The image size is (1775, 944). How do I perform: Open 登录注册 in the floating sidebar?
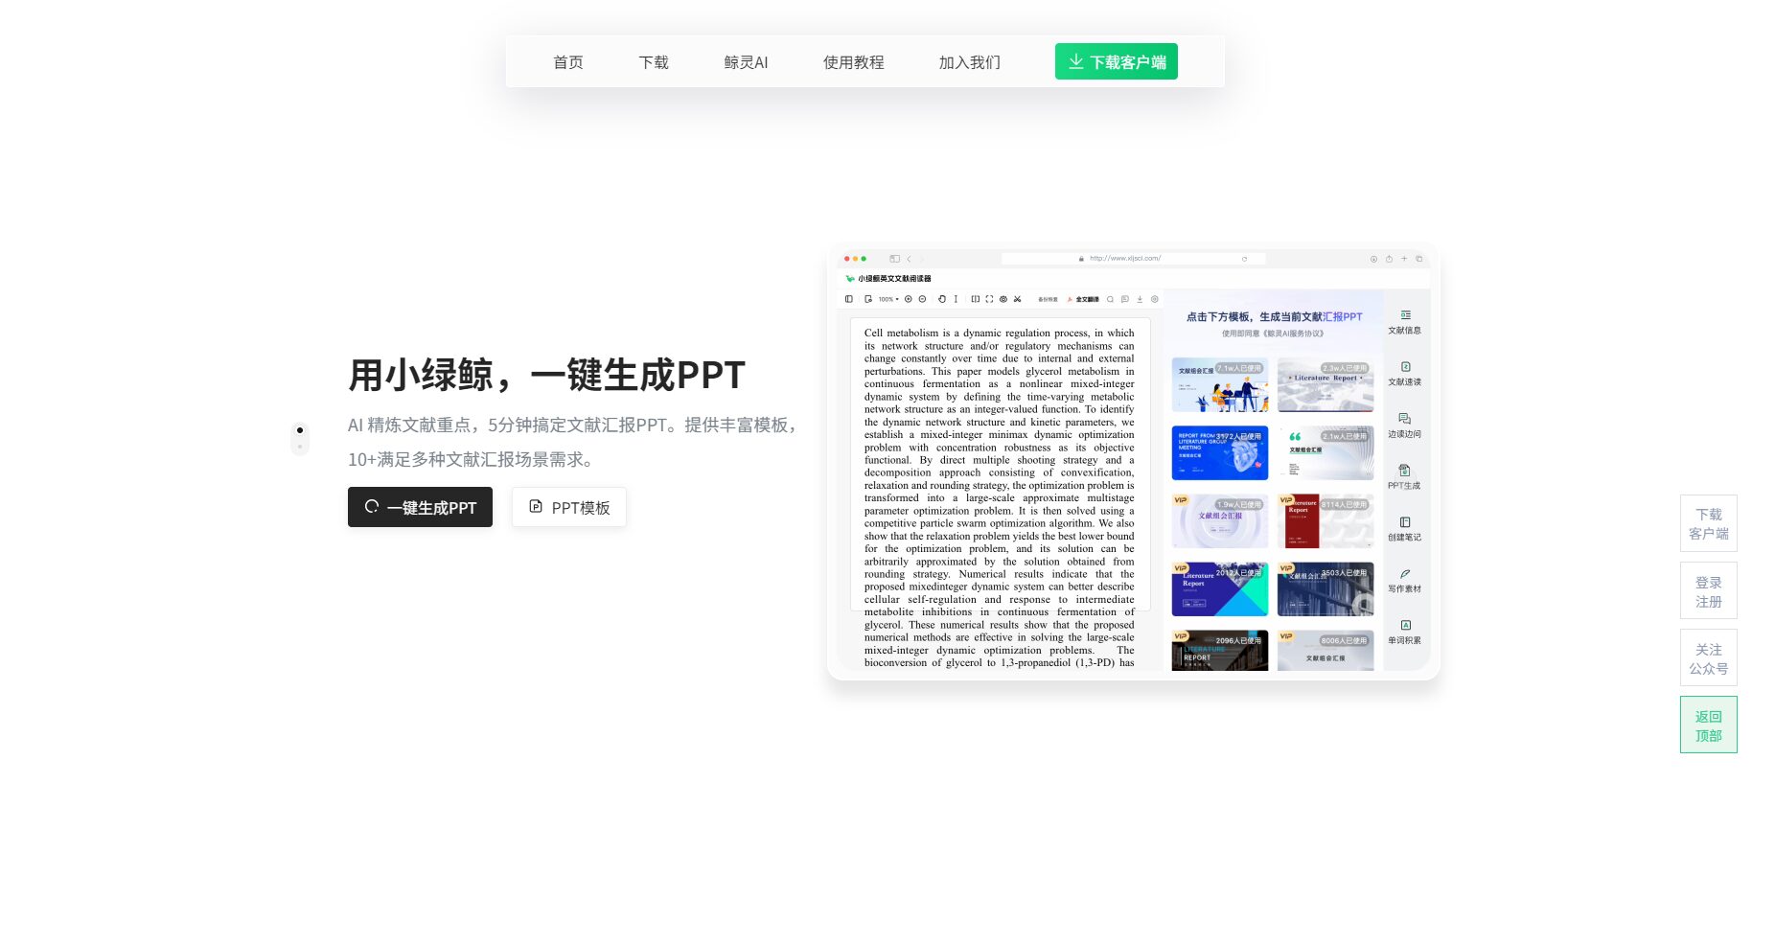pos(1708,591)
